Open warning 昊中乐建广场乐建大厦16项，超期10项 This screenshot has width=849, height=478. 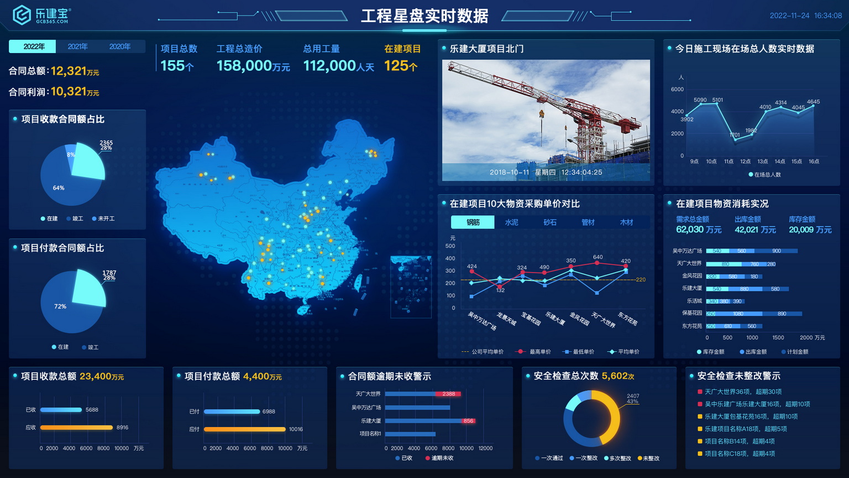754,404
